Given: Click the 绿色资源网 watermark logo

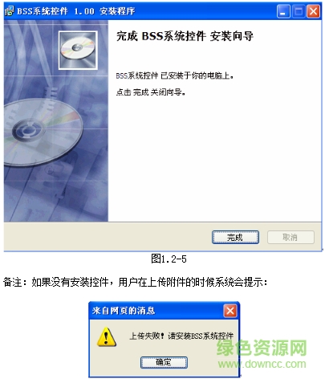Looking at the screenshot, I should 262,348.
